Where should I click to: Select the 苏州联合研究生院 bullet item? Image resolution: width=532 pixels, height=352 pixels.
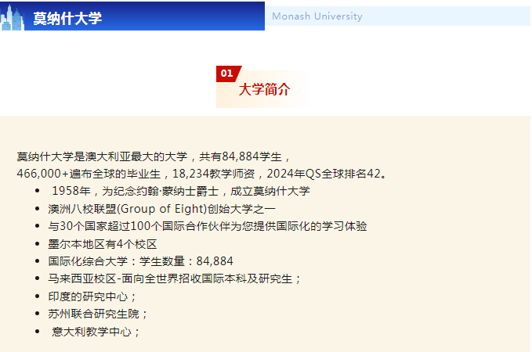click(97, 314)
